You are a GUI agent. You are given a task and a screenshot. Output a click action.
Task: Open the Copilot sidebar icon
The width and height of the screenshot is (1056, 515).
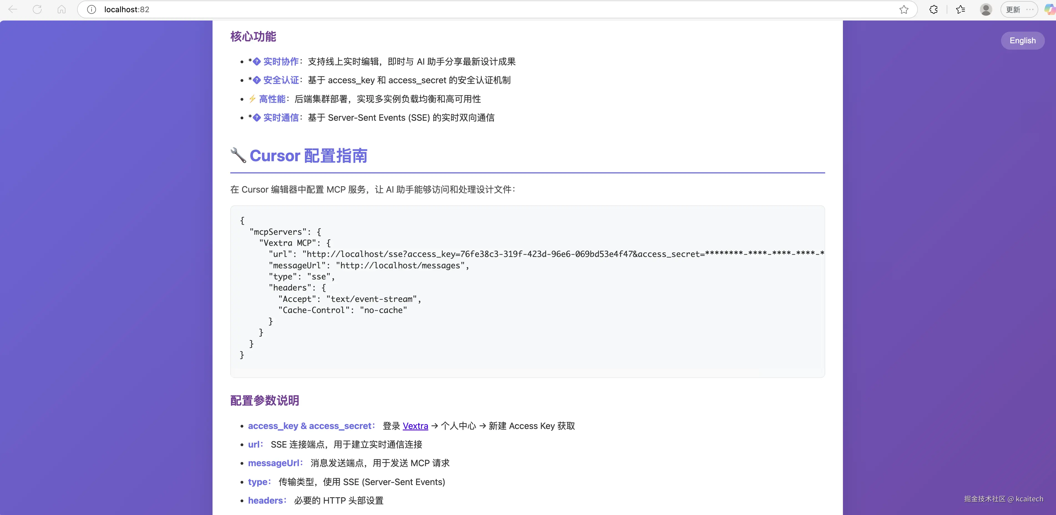pyautogui.click(x=1050, y=9)
